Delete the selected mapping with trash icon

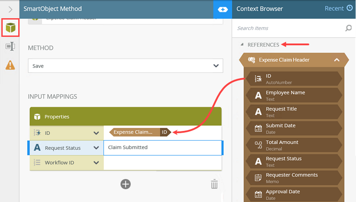[214, 184]
